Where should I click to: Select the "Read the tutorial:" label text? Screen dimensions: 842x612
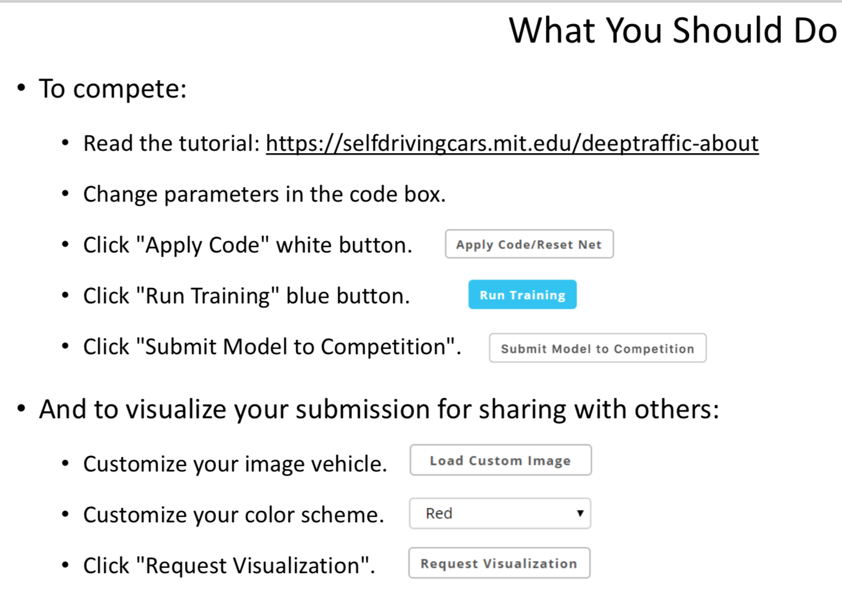pyautogui.click(x=172, y=144)
